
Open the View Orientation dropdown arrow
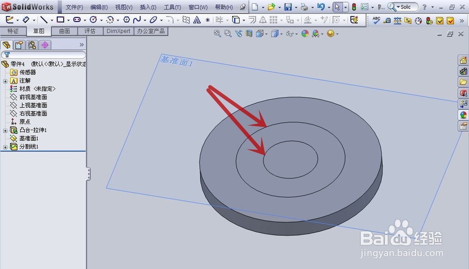[x=266, y=34]
